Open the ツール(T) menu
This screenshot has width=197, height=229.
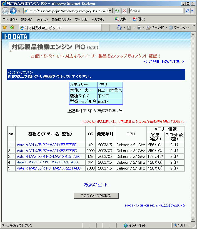(81, 19)
